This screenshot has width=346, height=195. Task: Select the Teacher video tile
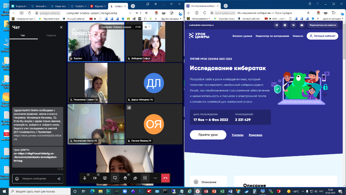click(96, 42)
